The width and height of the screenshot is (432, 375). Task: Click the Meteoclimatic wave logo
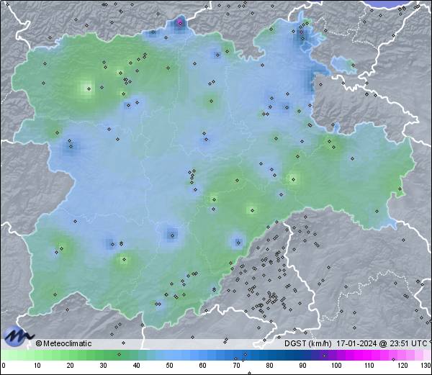click(x=18, y=336)
